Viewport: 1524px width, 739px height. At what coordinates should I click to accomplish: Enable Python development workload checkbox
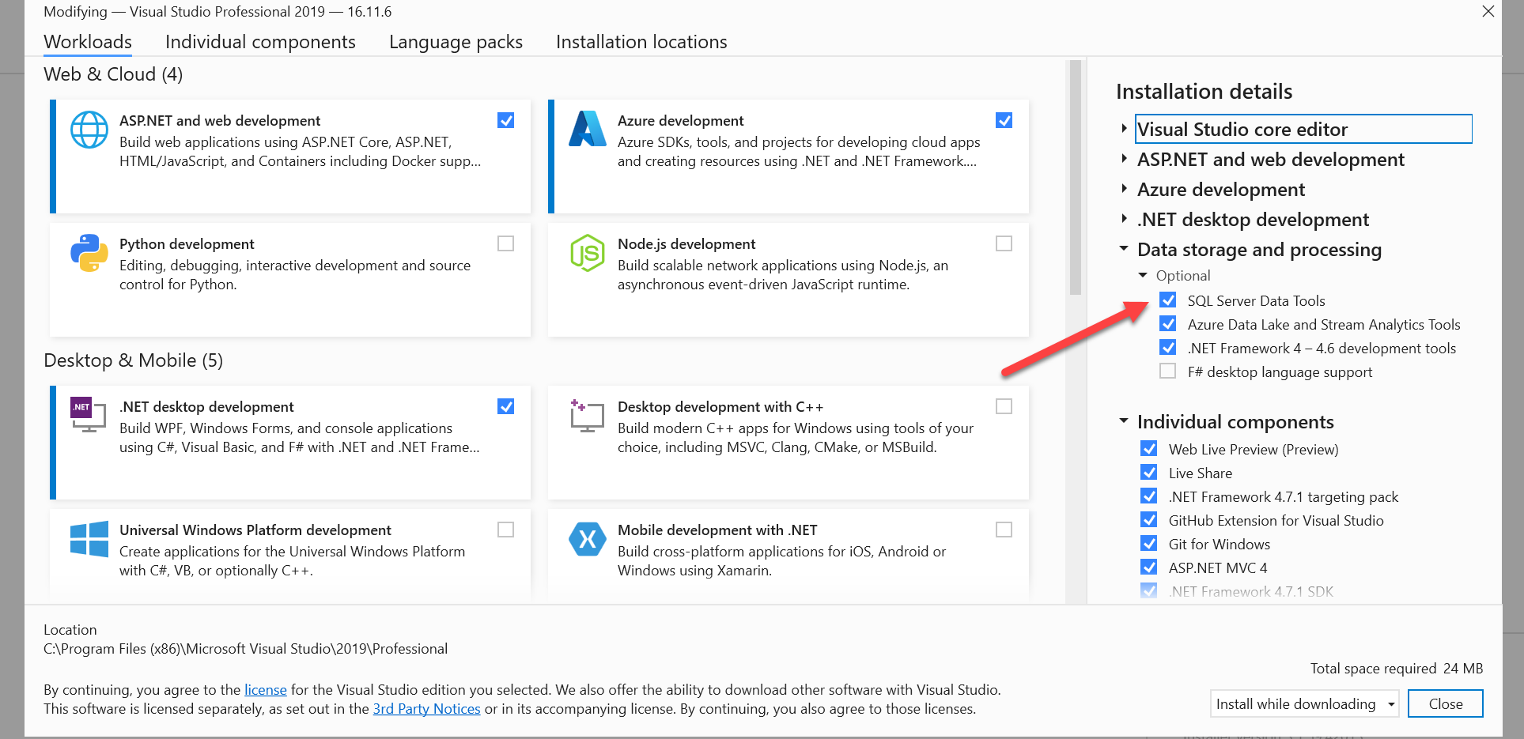click(506, 243)
